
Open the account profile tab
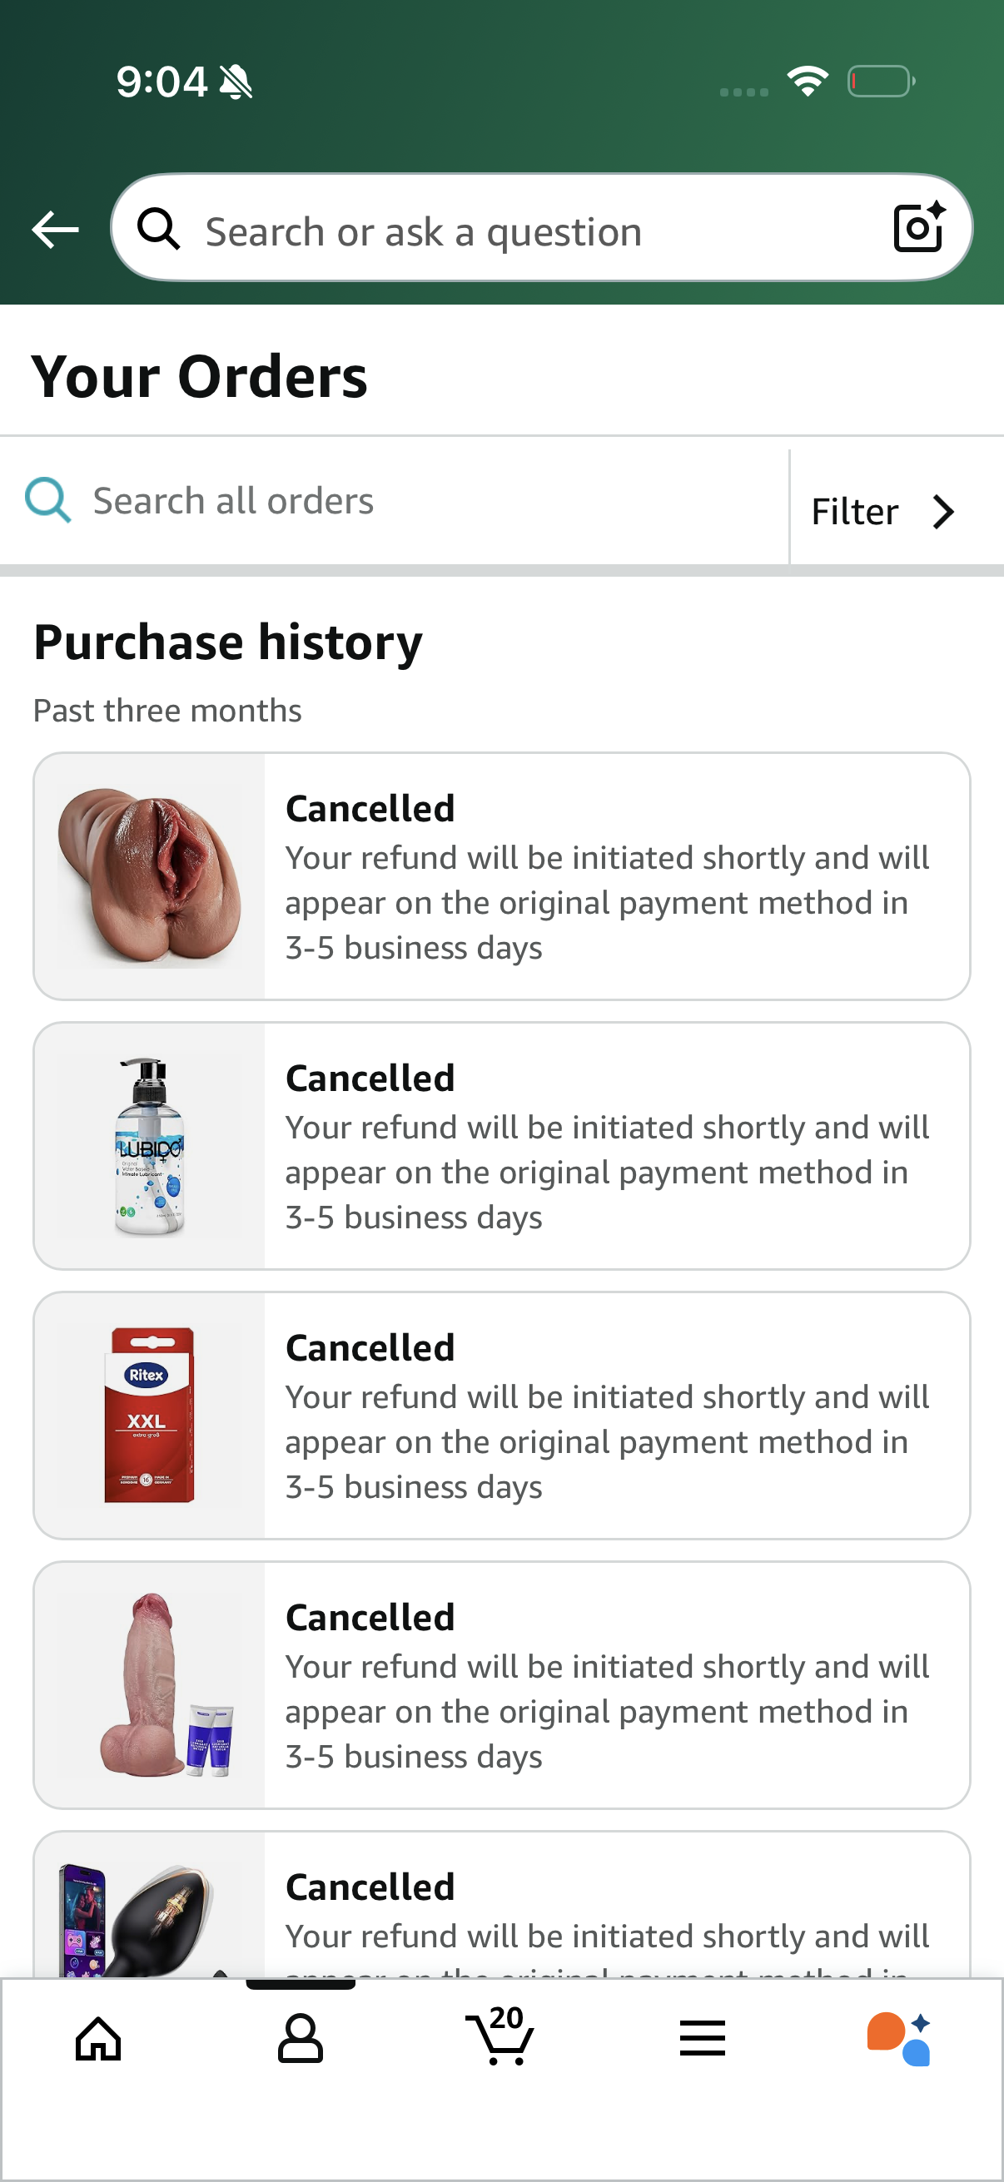tap(300, 2038)
